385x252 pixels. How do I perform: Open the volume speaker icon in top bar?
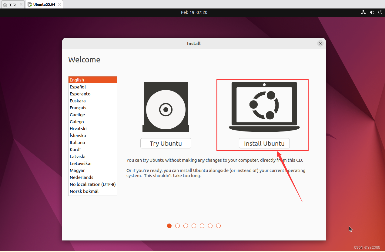[x=372, y=12]
